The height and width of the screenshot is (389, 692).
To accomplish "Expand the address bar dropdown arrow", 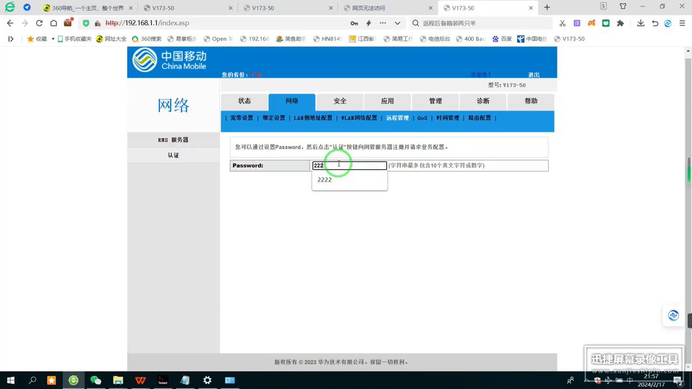I will click(397, 23).
